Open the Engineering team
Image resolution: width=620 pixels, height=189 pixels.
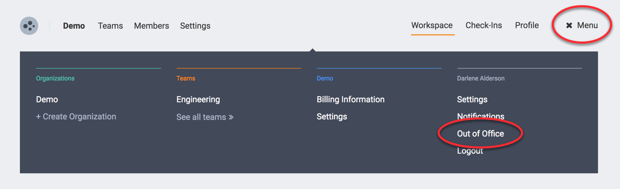click(x=198, y=100)
